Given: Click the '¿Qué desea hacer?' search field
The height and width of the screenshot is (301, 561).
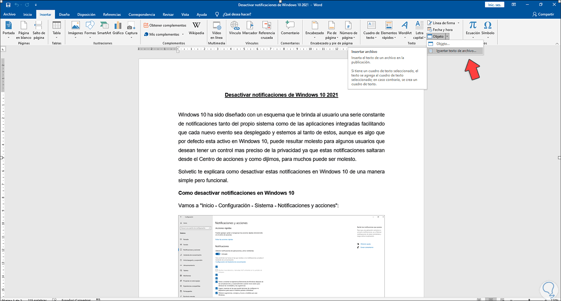Looking at the screenshot, I should tap(237, 15).
